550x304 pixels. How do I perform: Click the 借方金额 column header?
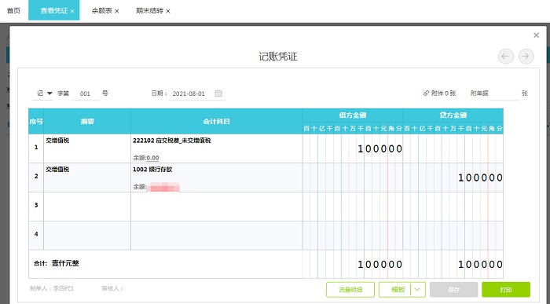coord(353,115)
